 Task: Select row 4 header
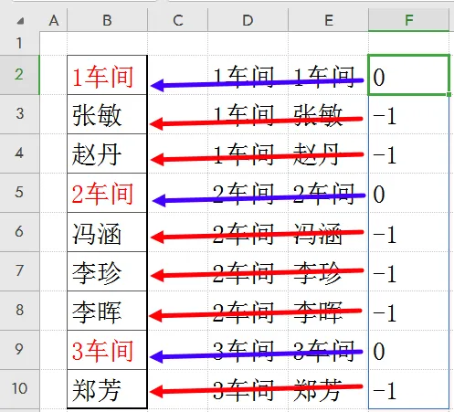pyautogui.click(x=19, y=153)
